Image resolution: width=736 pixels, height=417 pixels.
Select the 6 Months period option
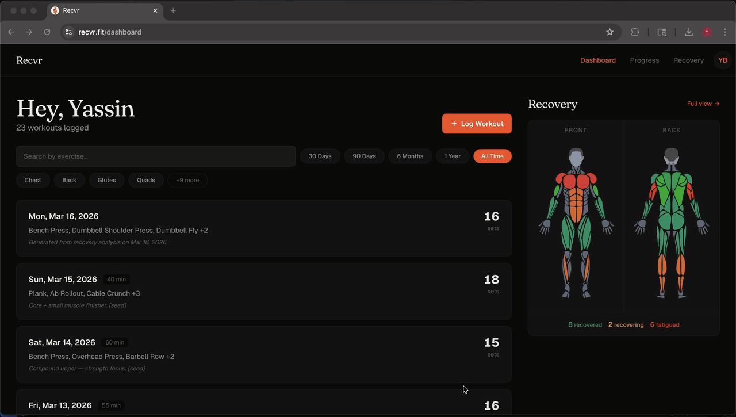pos(410,156)
